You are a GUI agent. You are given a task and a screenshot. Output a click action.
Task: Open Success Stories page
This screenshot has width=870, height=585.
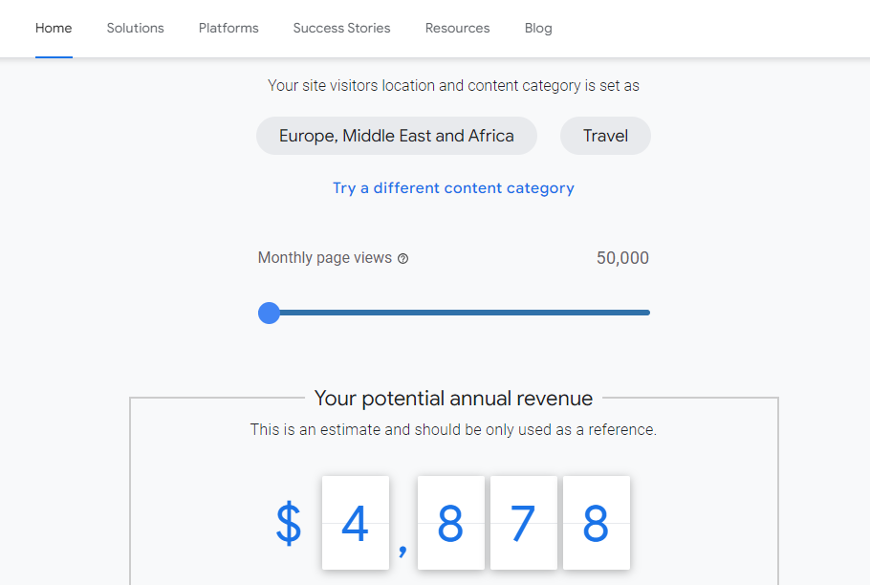click(342, 29)
